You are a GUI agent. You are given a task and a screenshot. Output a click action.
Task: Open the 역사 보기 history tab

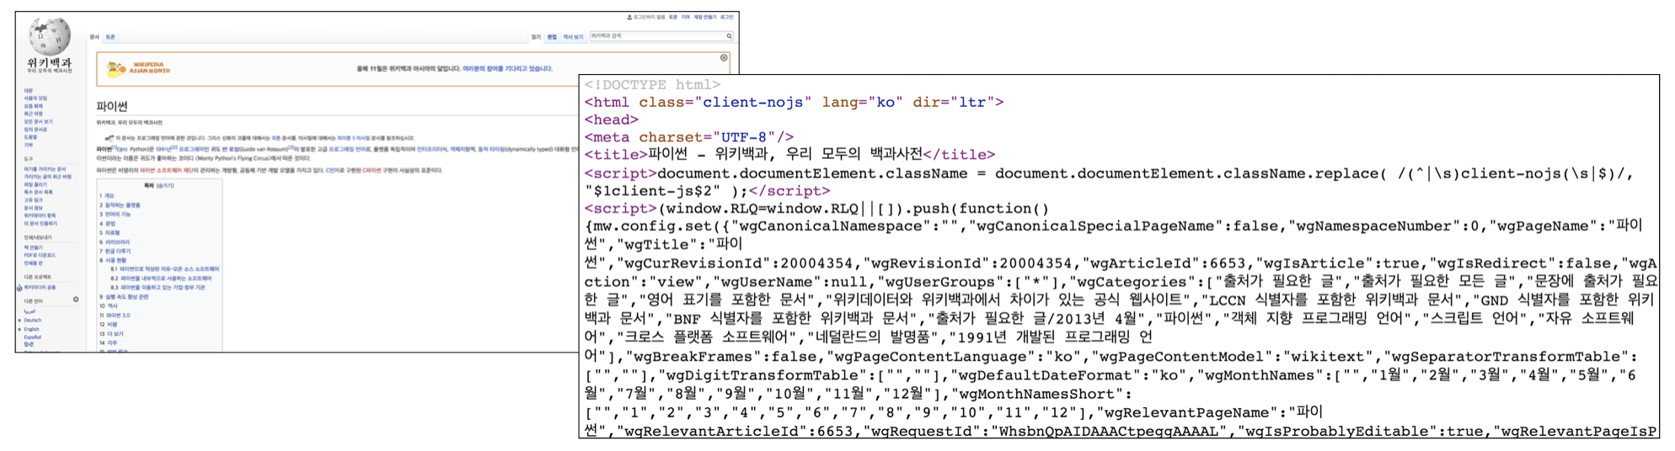tap(573, 37)
